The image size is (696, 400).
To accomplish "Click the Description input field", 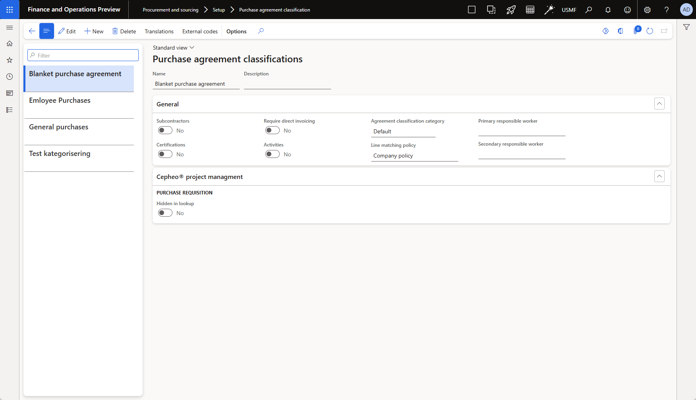I will coord(287,84).
